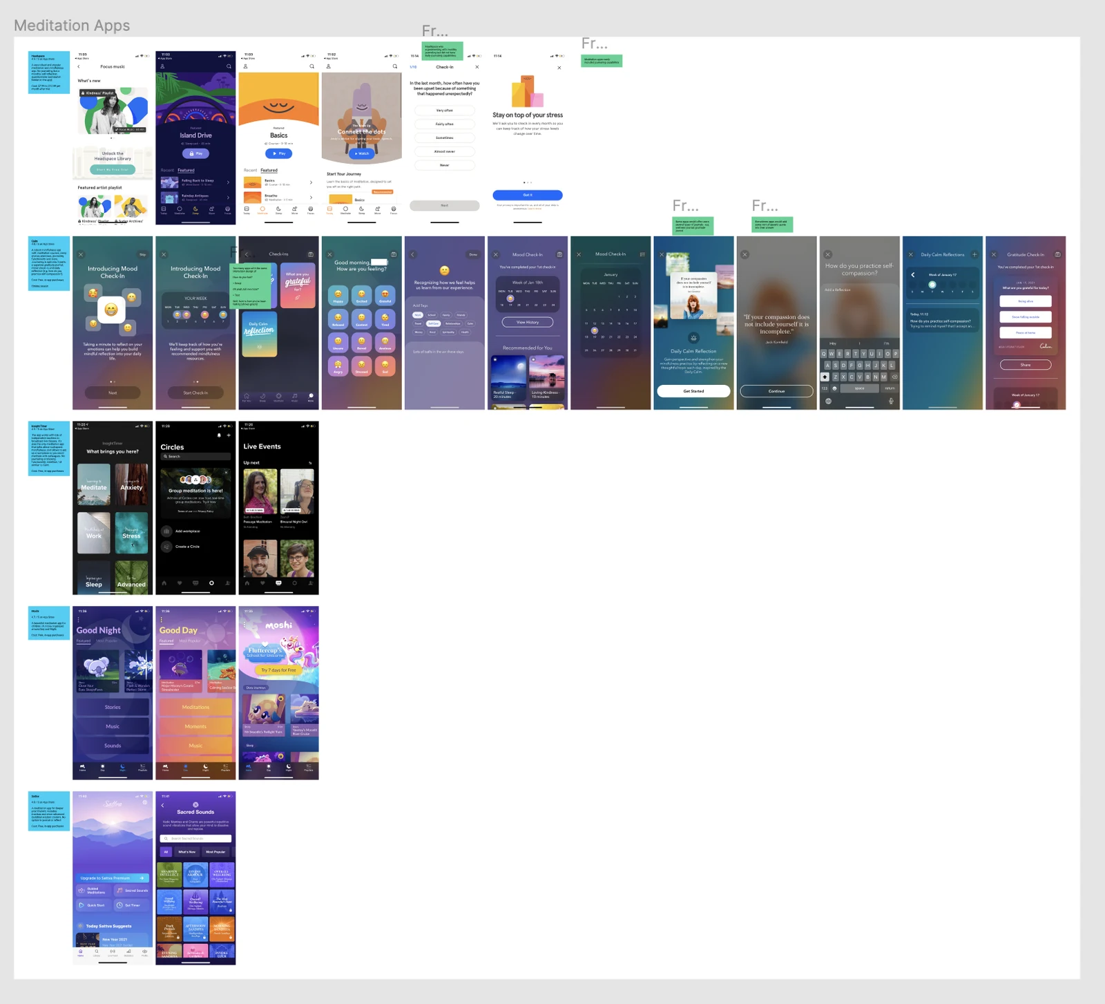Open the Anxiety tile on Insight Timer screen

coord(131,484)
